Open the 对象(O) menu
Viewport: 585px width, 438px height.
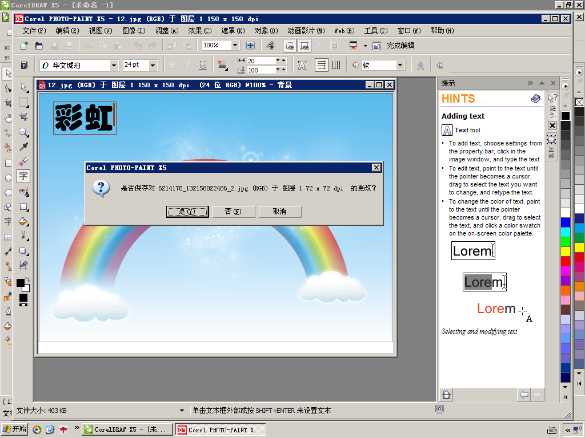click(x=266, y=31)
